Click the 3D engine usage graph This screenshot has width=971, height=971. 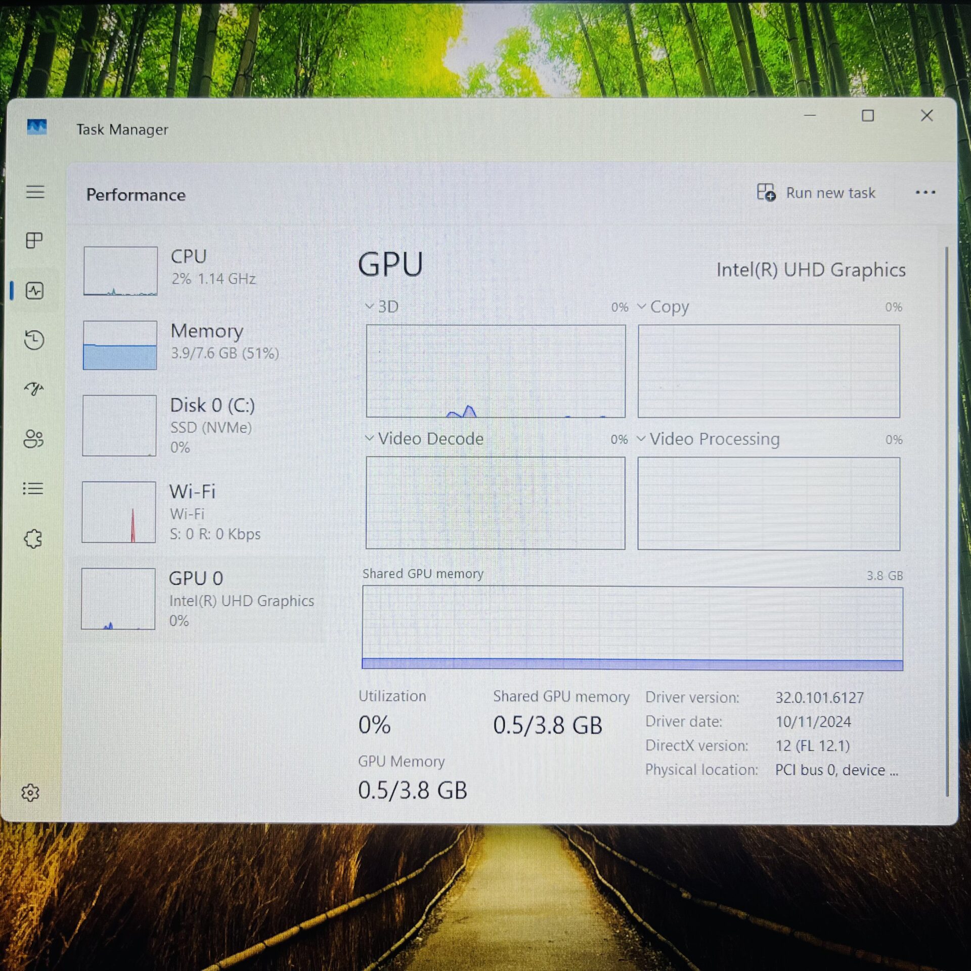click(496, 371)
